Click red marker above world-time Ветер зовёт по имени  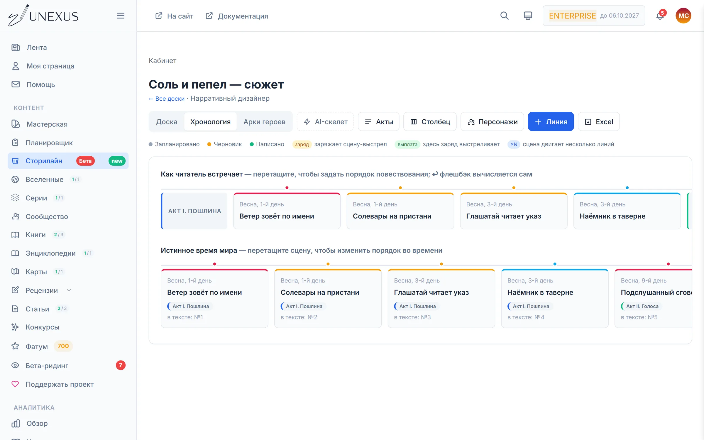tap(215, 264)
